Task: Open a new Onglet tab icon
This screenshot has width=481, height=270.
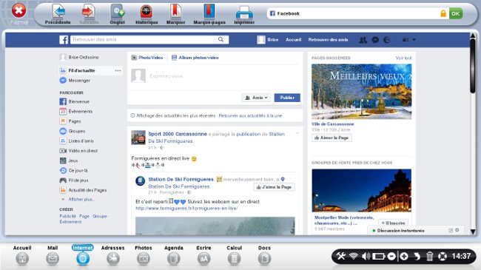Action: [x=117, y=12]
